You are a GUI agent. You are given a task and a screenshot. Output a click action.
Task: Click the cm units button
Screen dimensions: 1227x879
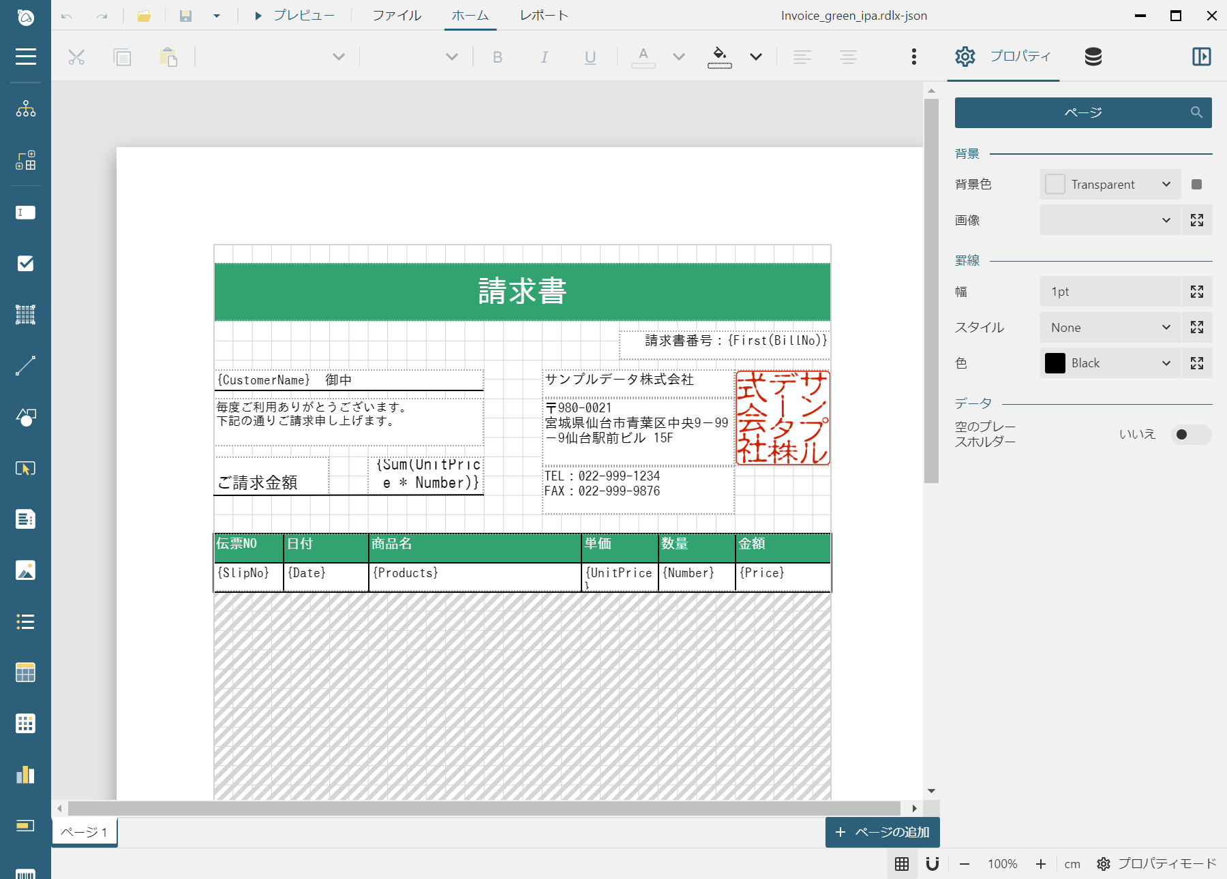tap(1072, 864)
